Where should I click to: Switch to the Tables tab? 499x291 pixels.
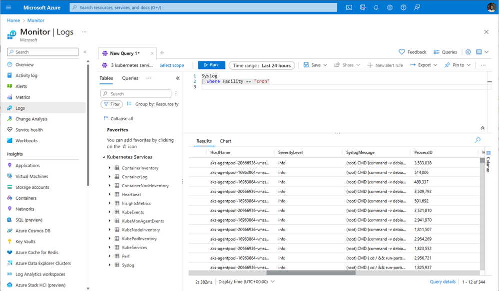coord(106,78)
